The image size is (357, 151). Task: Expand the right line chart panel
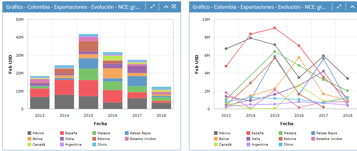pos(339,6)
